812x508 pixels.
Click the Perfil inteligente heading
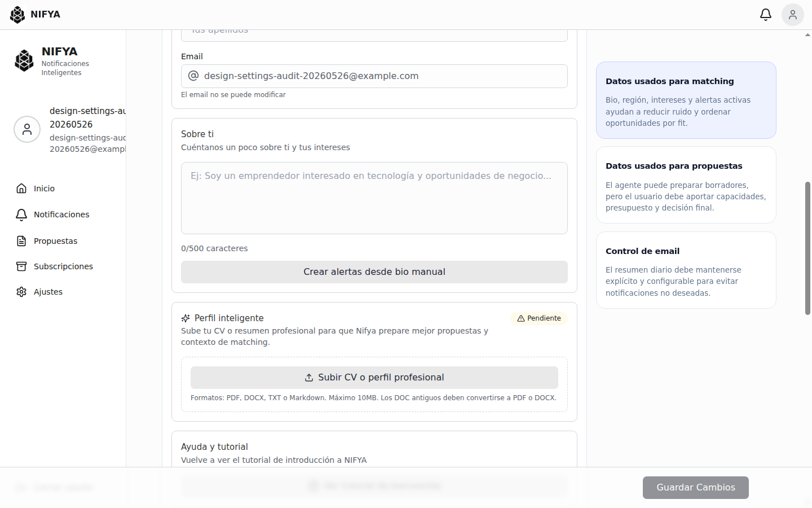(x=229, y=318)
